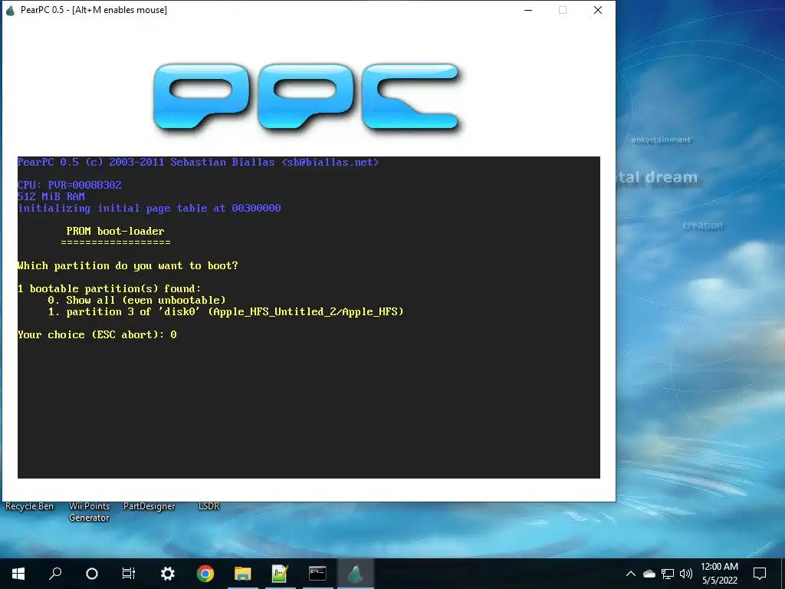The image size is (785, 589).
Task: Click the '1. partition 3 of disk0' line
Action: tap(226, 311)
